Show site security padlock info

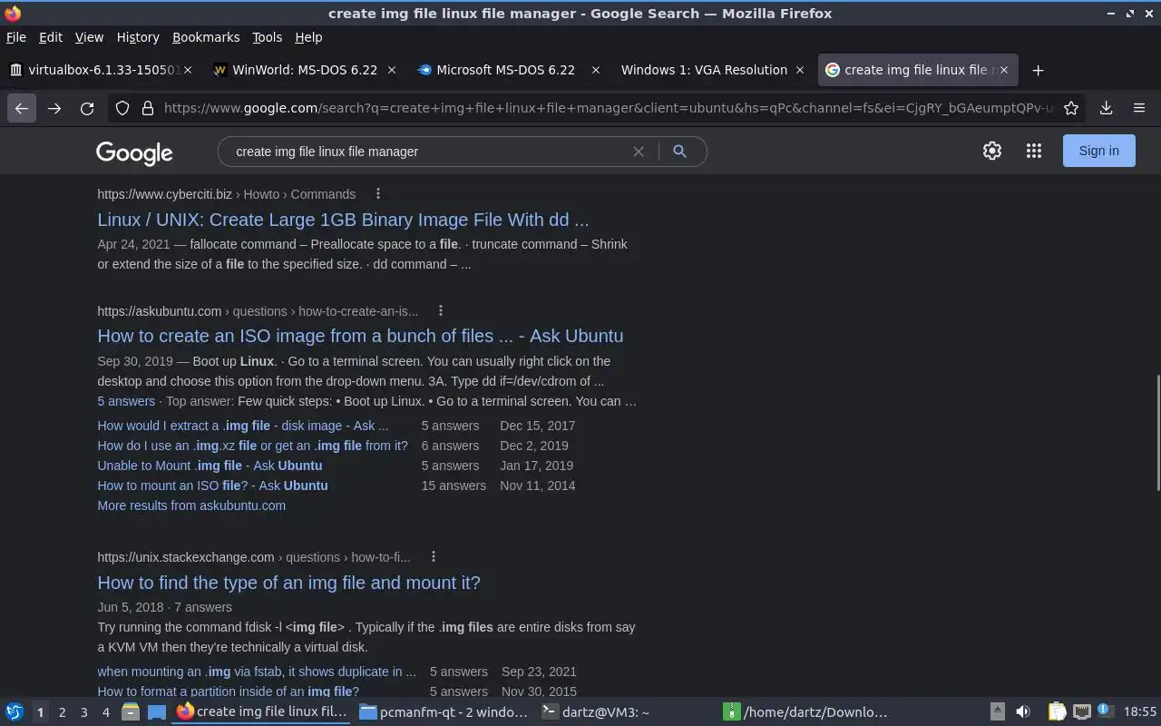[x=147, y=108]
